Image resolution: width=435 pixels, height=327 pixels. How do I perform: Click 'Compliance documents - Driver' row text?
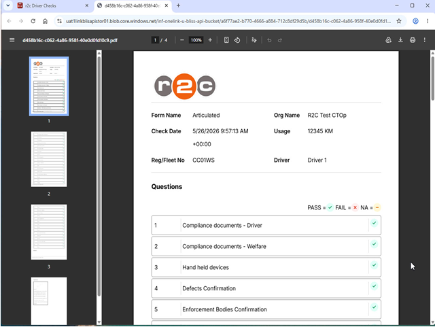(222, 226)
